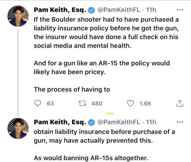Click the verified badge on first tweet
Viewport: 191px width, 162px height.
[91, 10]
